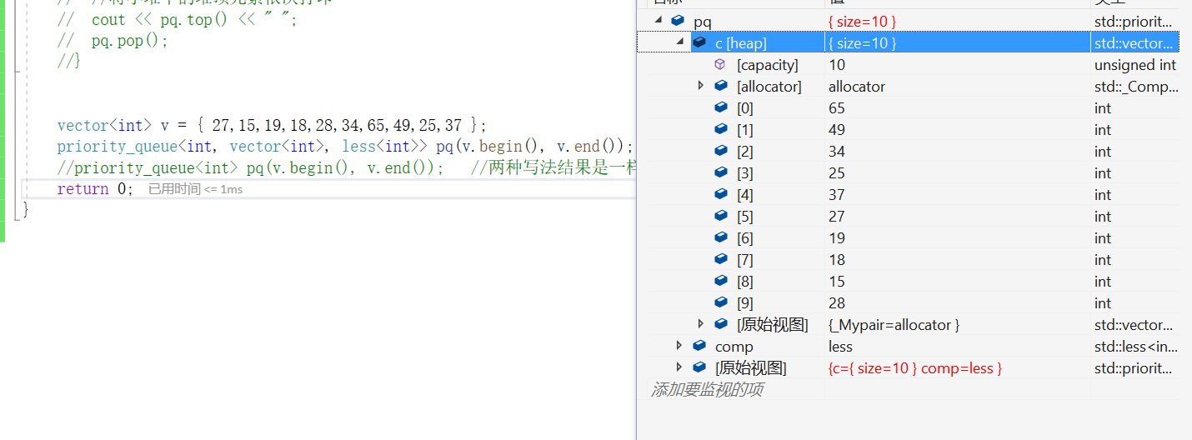Click the cube icon of element [8]
Image resolution: width=1192 pixels, height=440 pixels.
721,281
